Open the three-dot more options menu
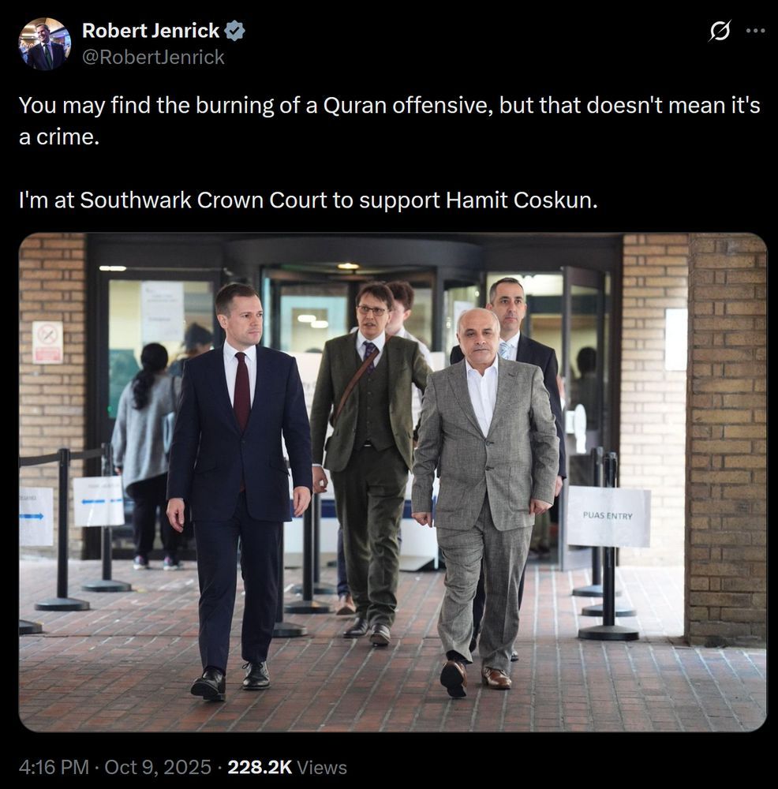This screenshot has height=789, width=778. 755,32
